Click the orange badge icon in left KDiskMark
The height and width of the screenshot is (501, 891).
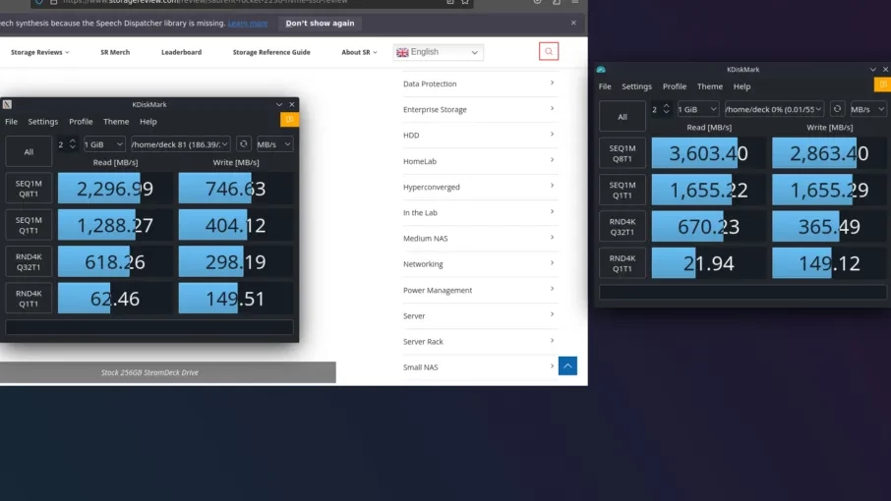289,119
